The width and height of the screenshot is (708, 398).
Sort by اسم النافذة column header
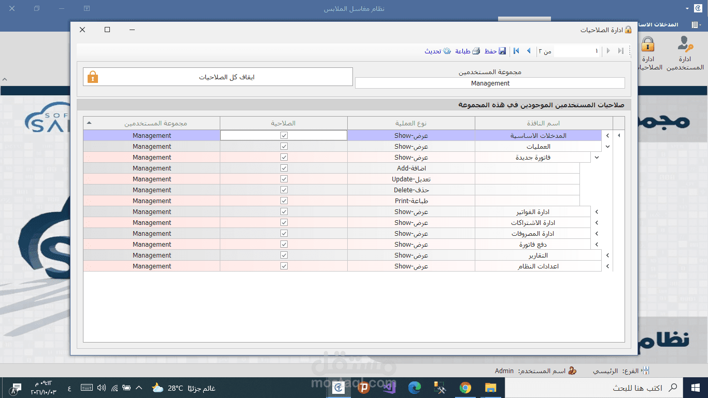(544, 123)
